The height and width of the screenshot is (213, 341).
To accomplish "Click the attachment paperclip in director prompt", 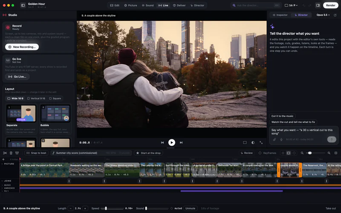I will coord(275,139).
